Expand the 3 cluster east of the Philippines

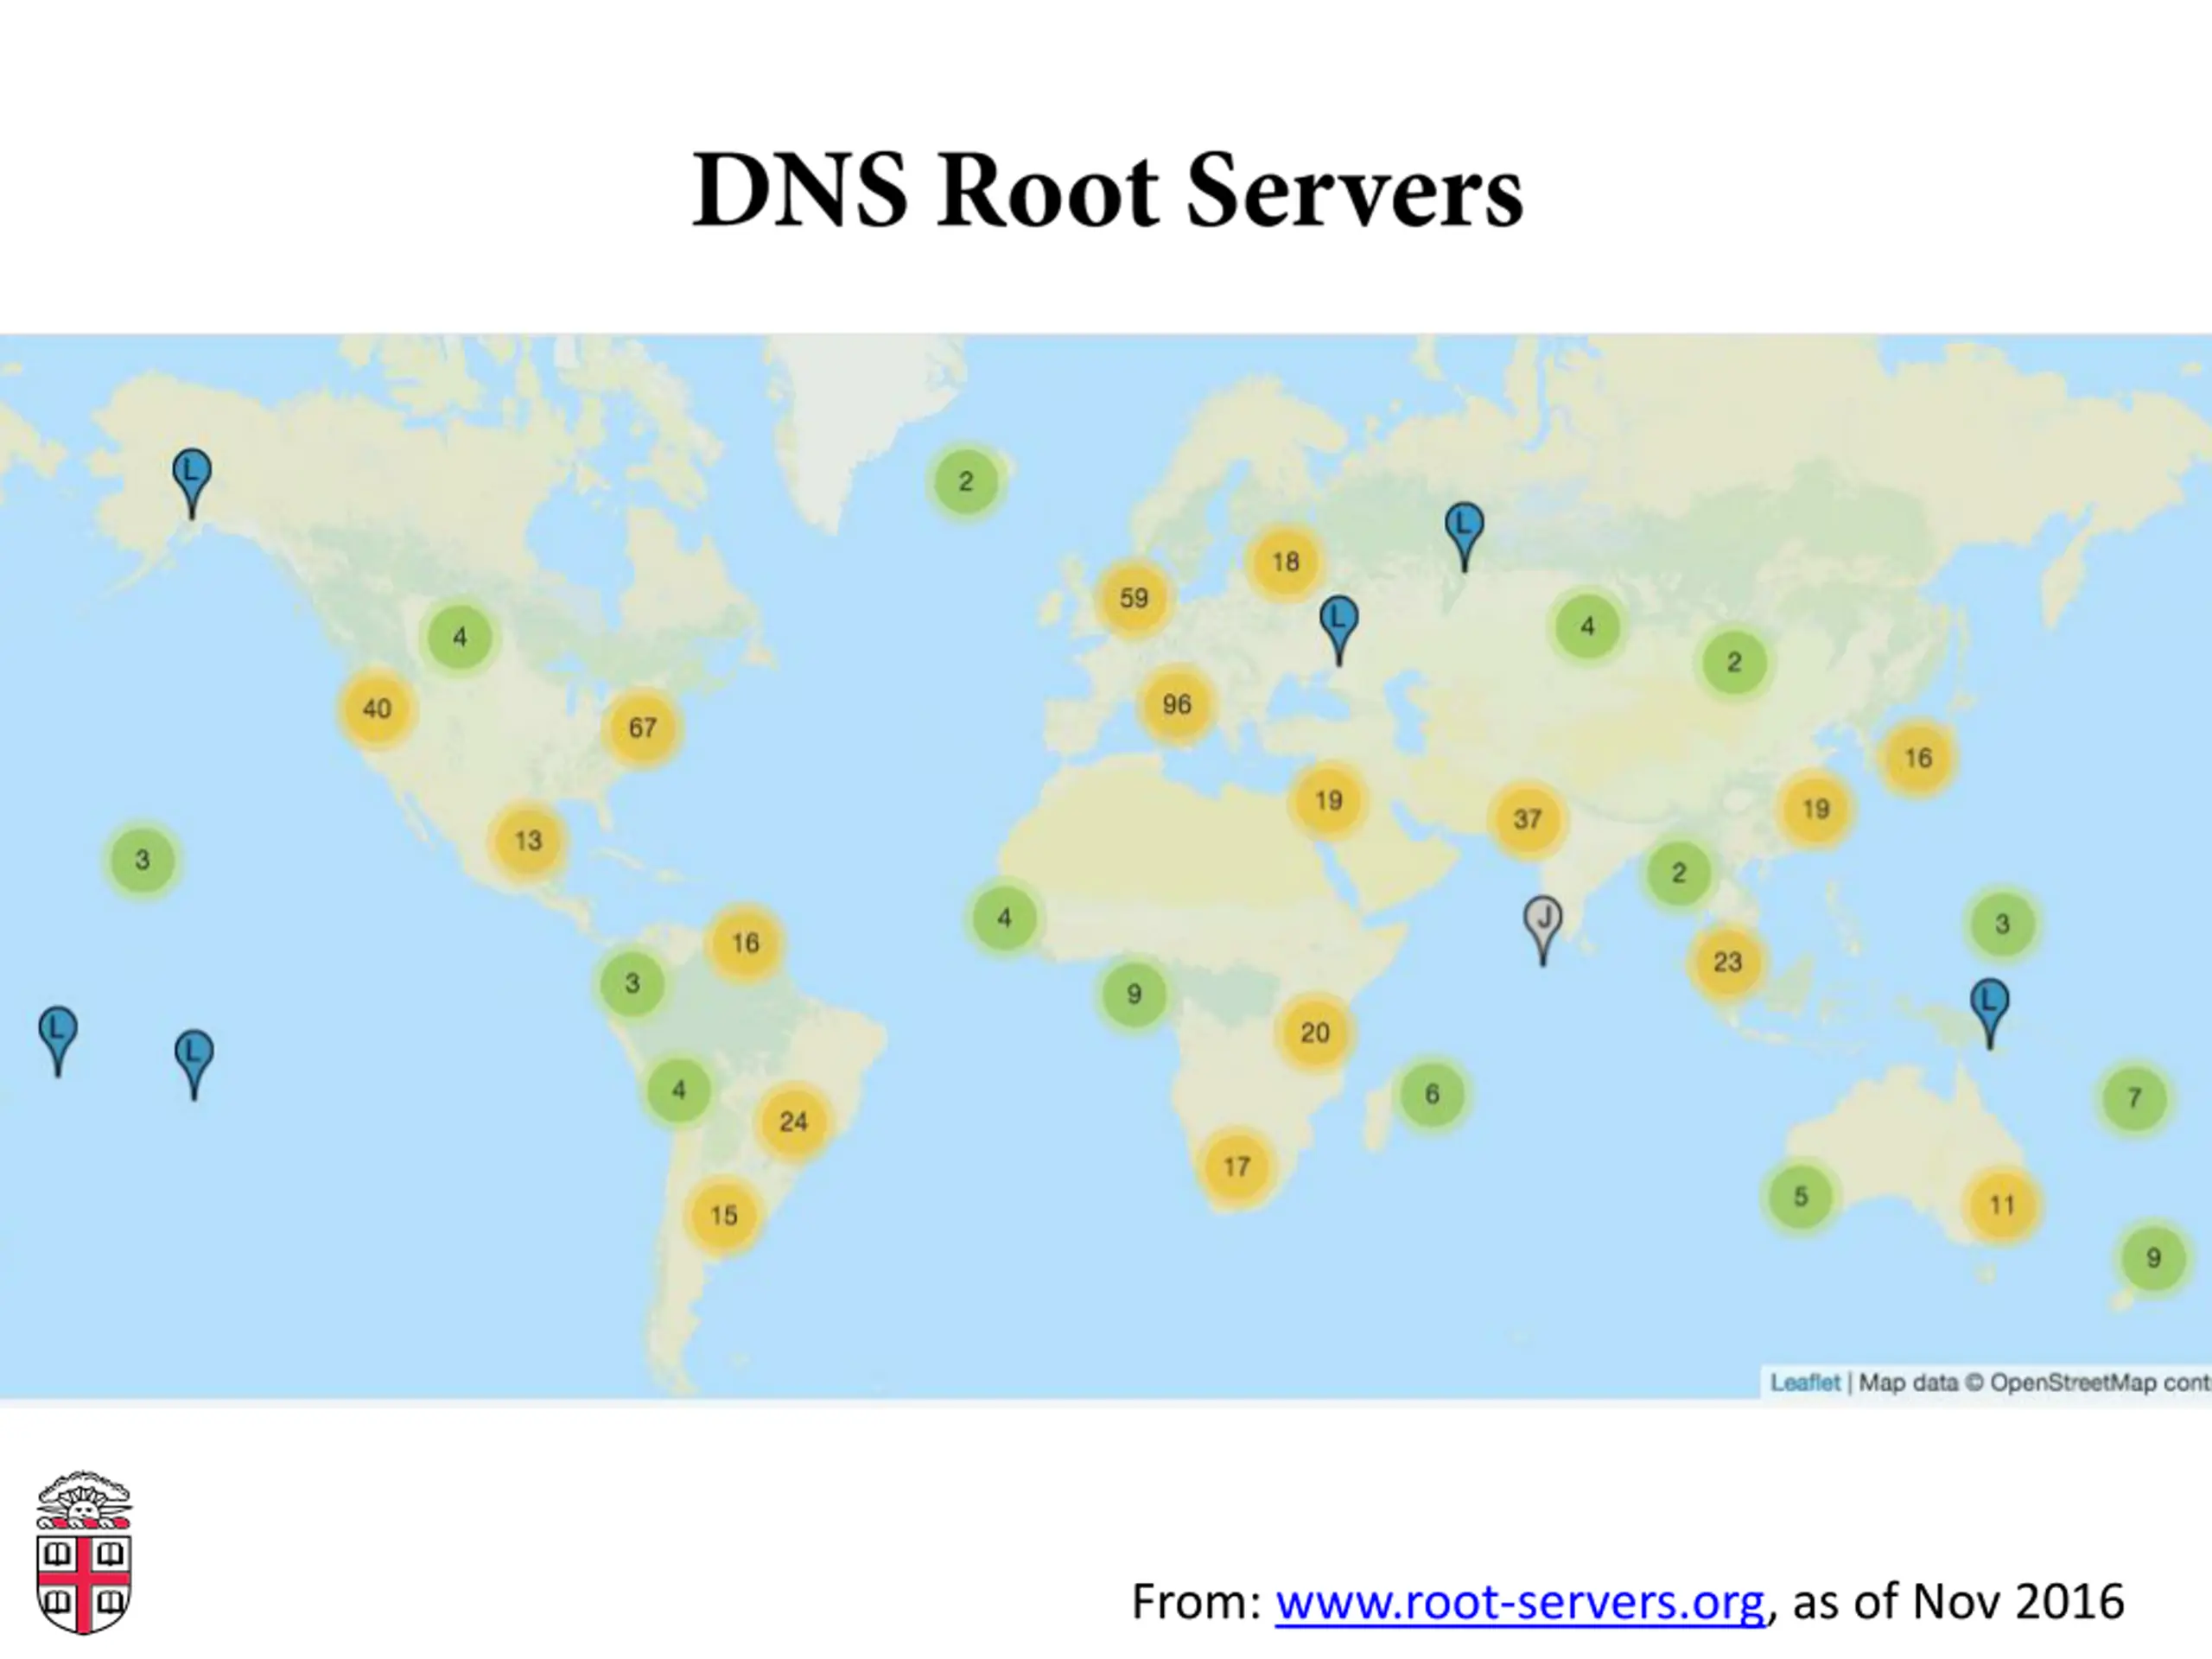pyautogui.click(x=2002, y=925)
